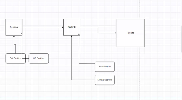Click the connector rising from Dell Desktop's top edge

click(16, 49)
